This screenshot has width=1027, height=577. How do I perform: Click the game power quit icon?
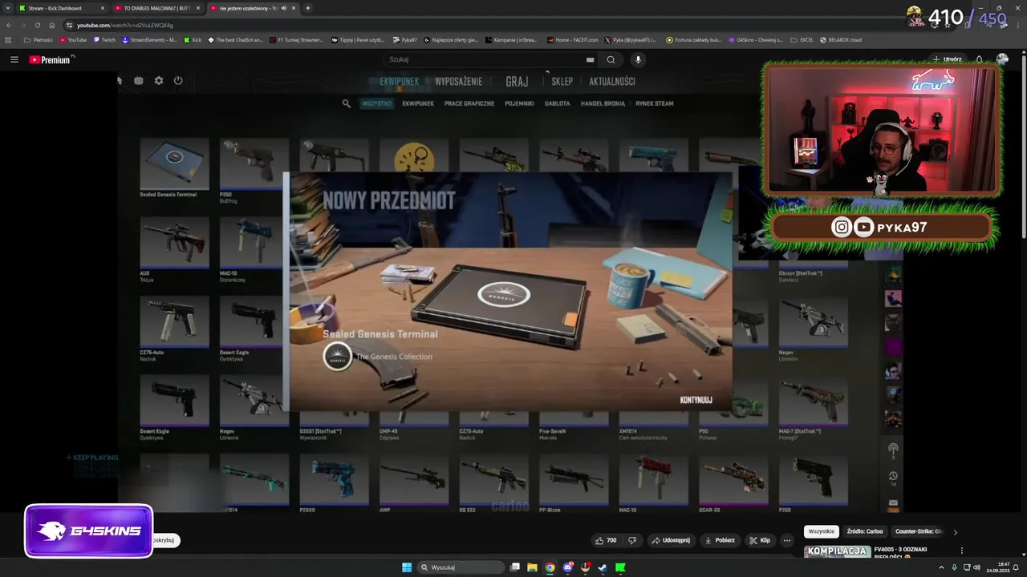(x=178, y=80)
